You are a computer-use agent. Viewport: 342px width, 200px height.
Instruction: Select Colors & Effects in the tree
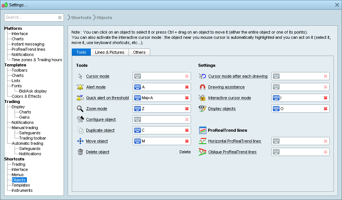click(26, 96)
